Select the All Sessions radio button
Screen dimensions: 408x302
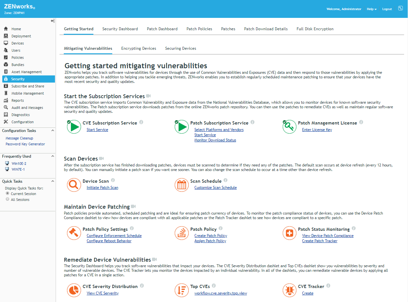(7, 199)
